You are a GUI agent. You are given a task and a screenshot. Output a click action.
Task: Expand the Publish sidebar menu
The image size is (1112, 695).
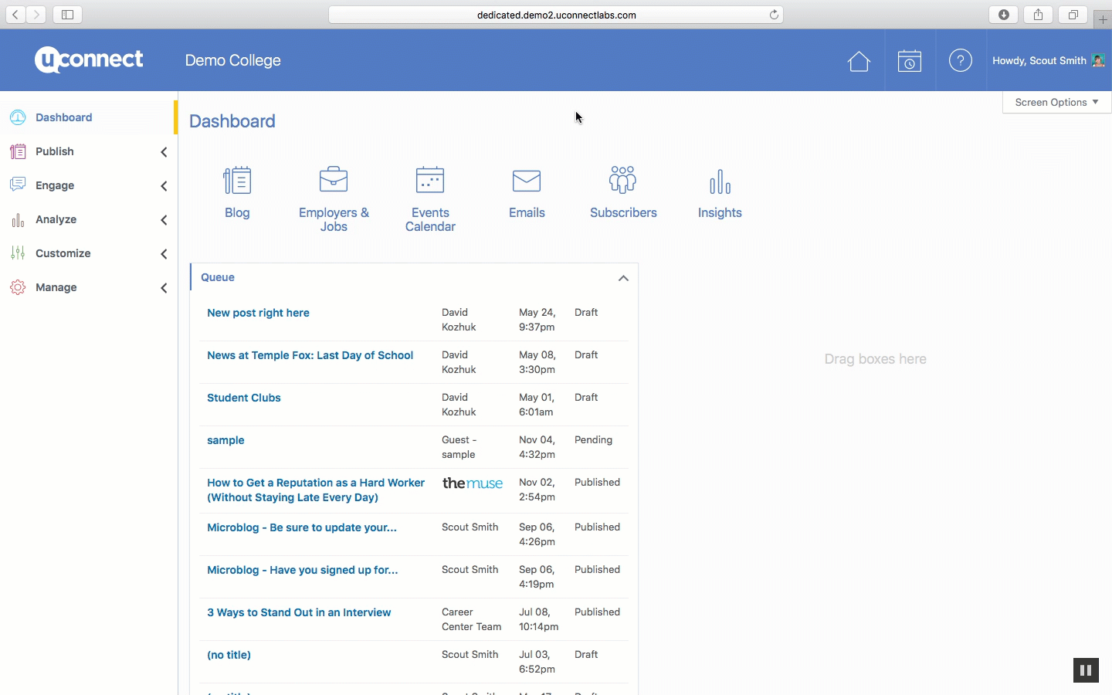(x=55, y=151)
